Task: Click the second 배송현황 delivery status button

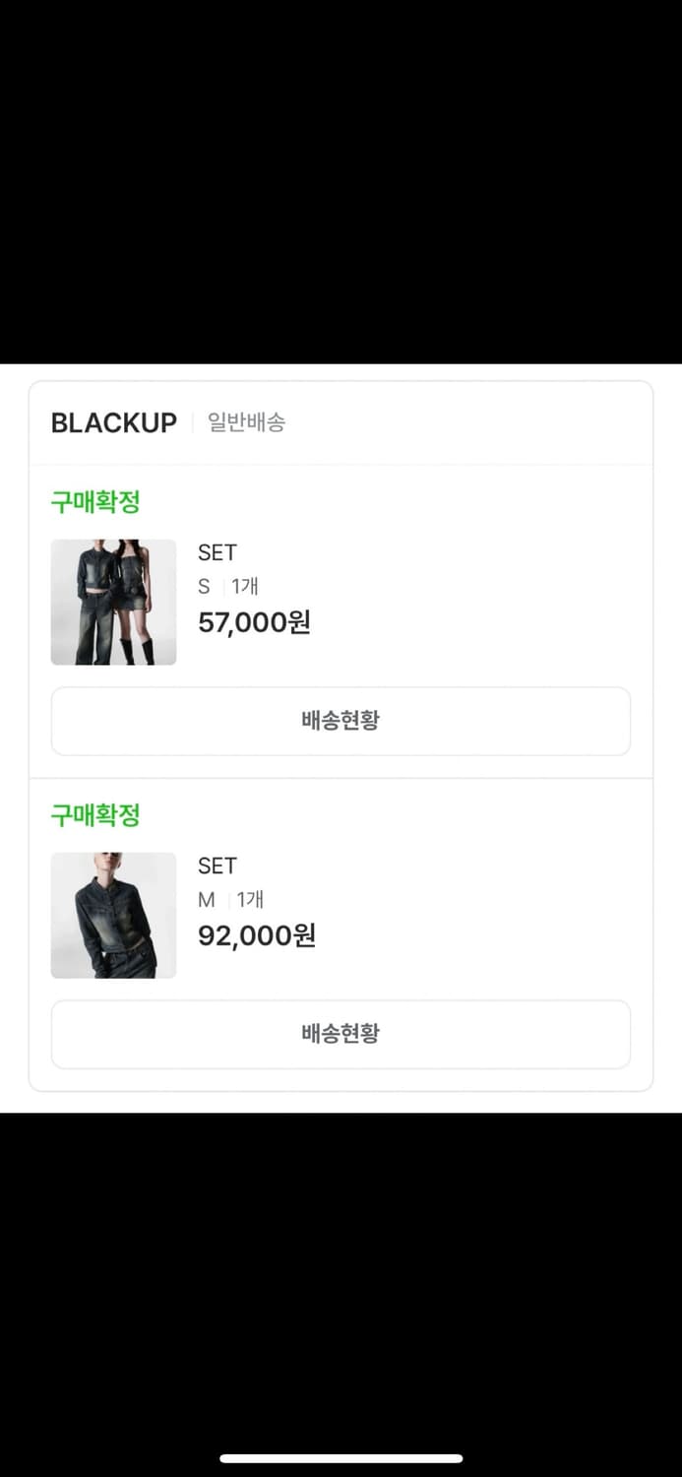Action: pyautogui.click(x=341, y=1034)
